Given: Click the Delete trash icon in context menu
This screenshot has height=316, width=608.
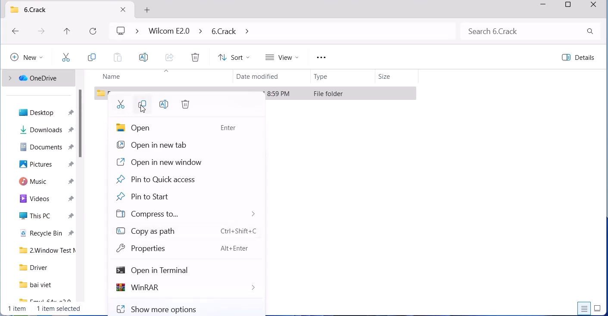Looking at the screenshot, I should coord(186,105).
